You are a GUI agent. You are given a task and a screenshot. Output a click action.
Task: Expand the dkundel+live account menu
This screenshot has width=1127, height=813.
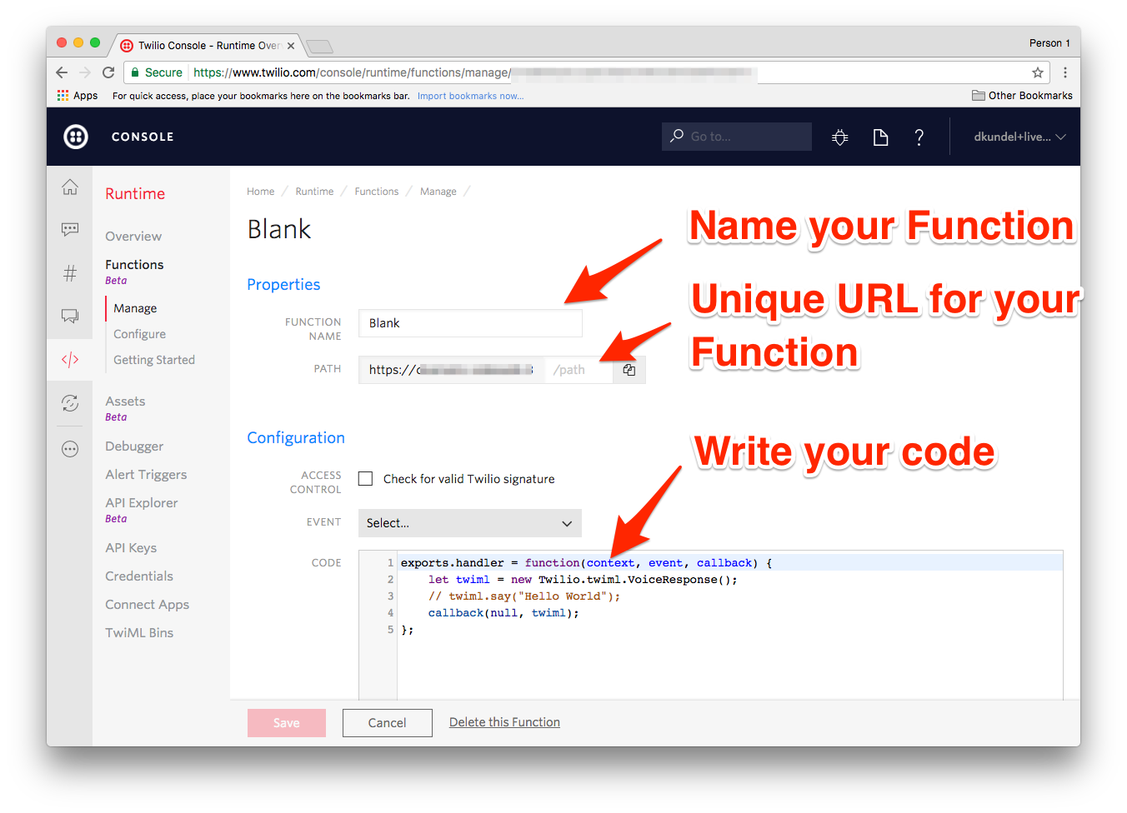pyautogui.click(x=1019, y=137)
